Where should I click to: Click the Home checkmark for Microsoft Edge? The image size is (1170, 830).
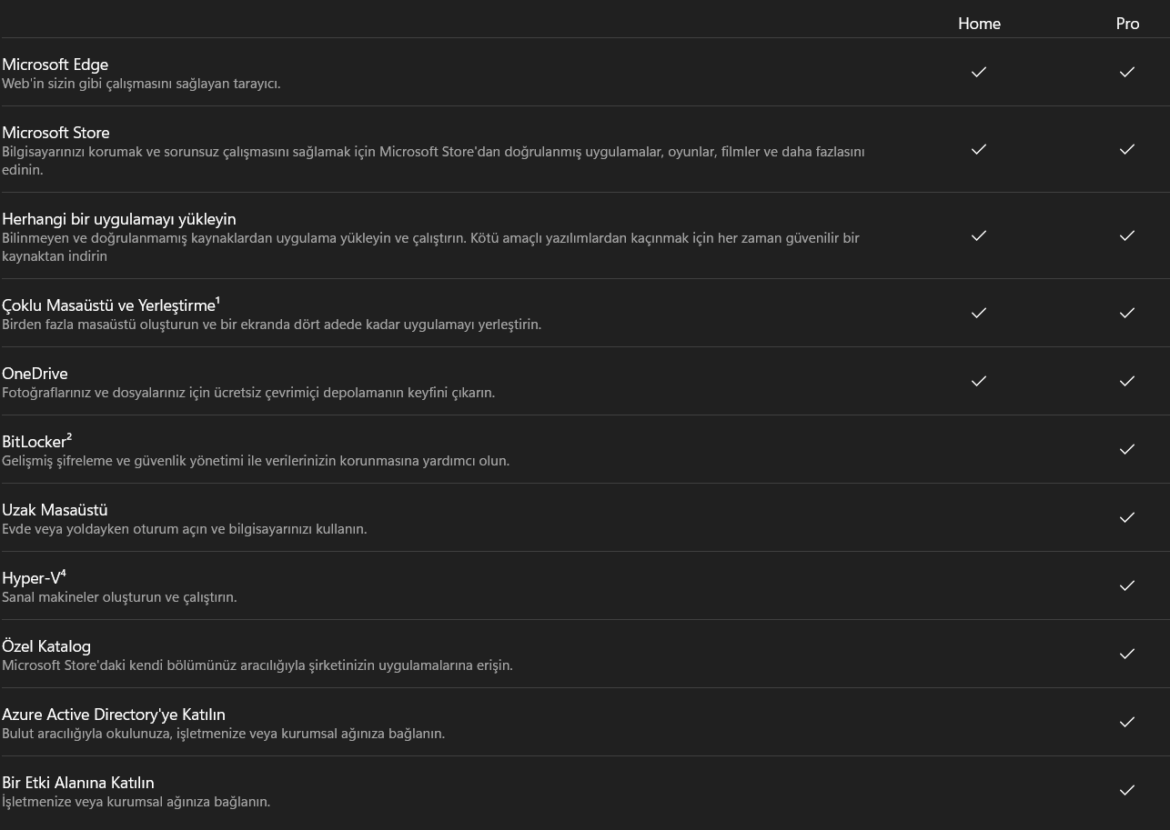click(x=979, y=72)
